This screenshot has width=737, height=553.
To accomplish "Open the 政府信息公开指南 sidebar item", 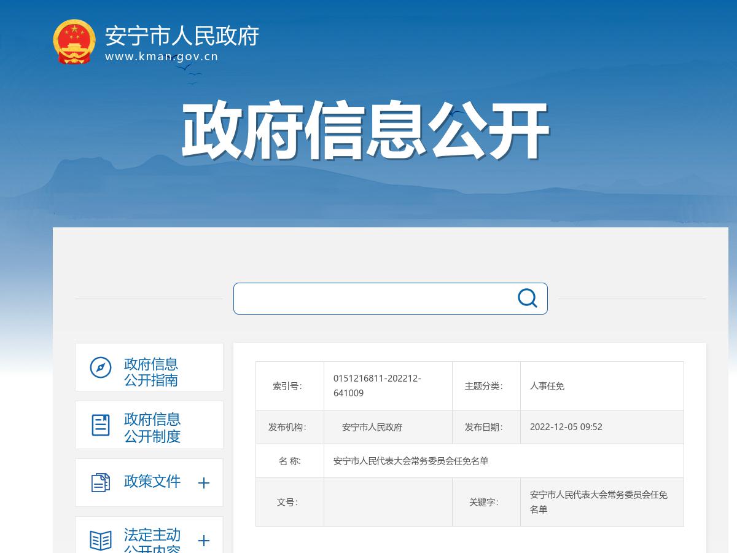I will 151,372.
